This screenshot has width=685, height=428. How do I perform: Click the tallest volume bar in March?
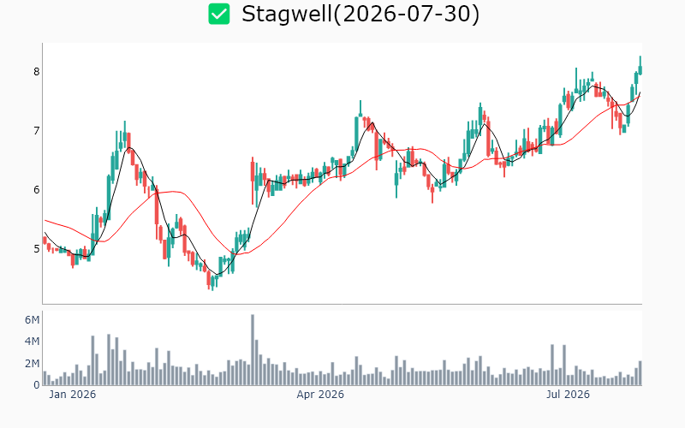coord(253,350)
